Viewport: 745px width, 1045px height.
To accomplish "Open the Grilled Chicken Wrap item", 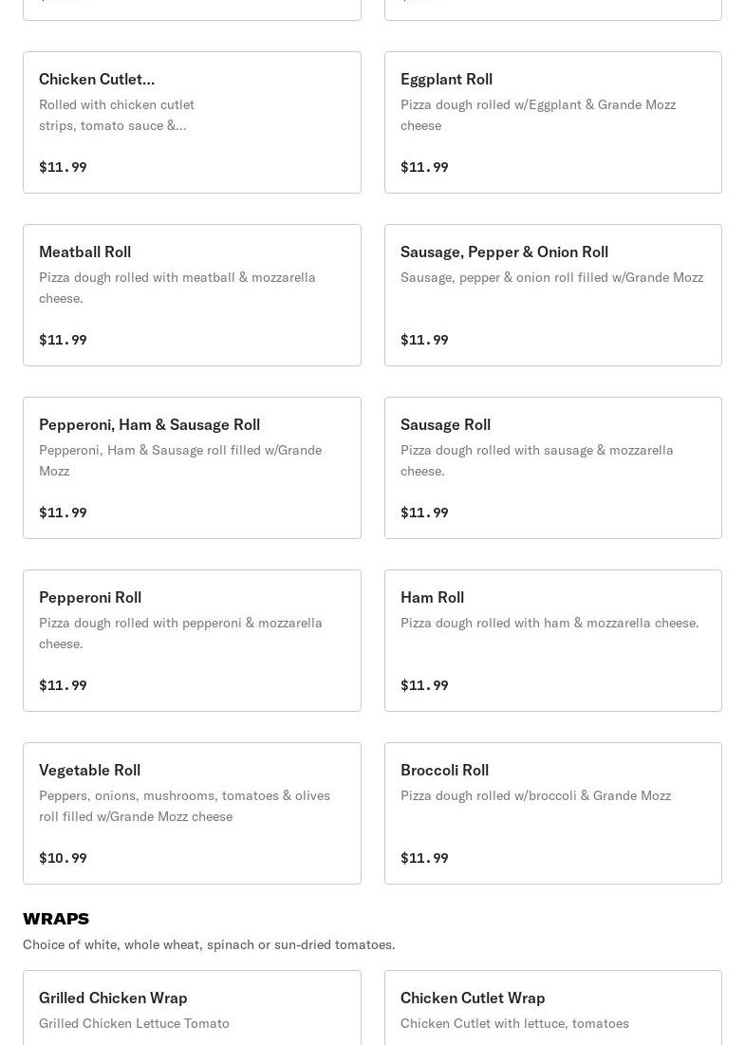I will click(x=113, y=998).
